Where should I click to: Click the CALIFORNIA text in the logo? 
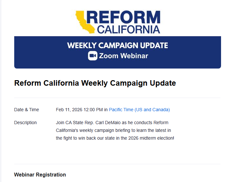click(128, 30)
